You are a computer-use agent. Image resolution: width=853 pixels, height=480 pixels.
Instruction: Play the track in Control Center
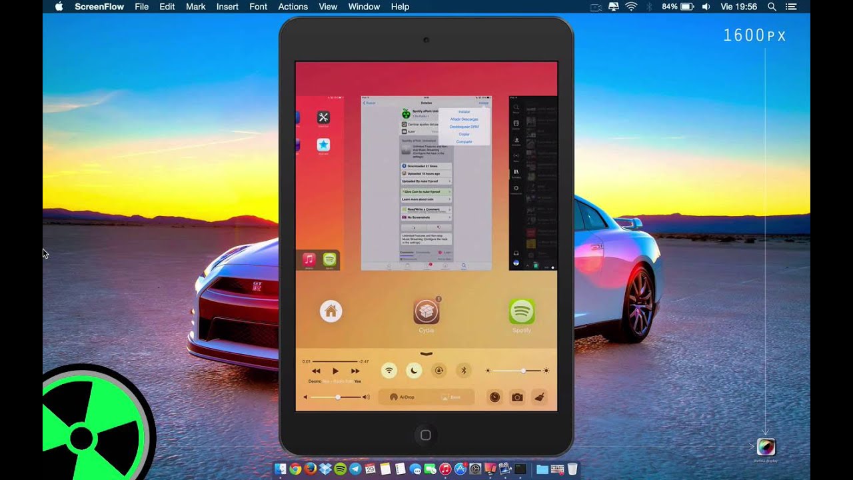point(335,371)
